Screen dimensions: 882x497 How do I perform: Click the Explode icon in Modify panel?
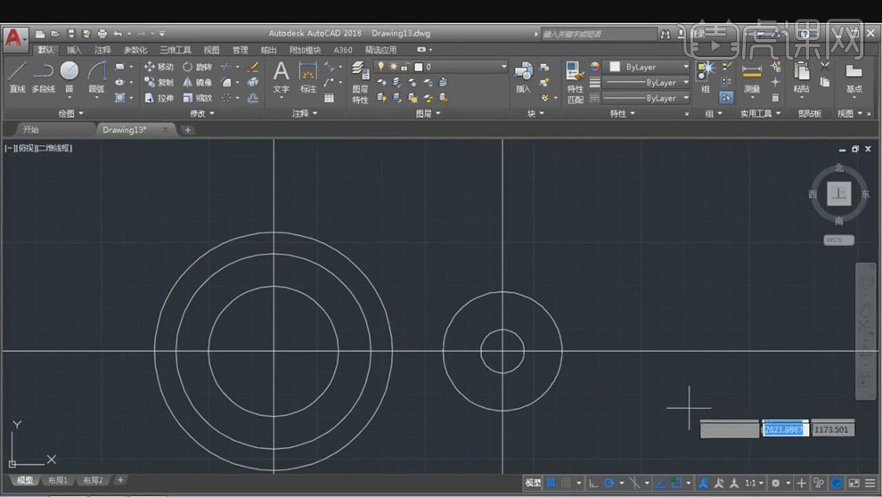click(x=253, y=82)
